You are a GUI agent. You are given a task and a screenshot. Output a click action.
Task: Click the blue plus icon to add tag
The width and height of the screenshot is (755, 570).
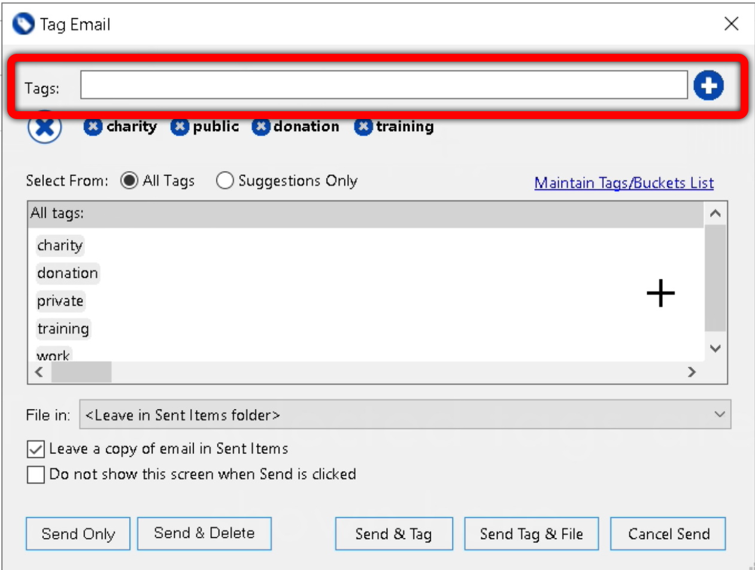(x=709, y=85)
